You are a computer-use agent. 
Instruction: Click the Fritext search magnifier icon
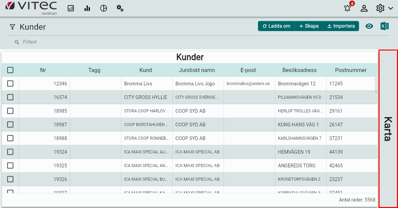(17, 42)
